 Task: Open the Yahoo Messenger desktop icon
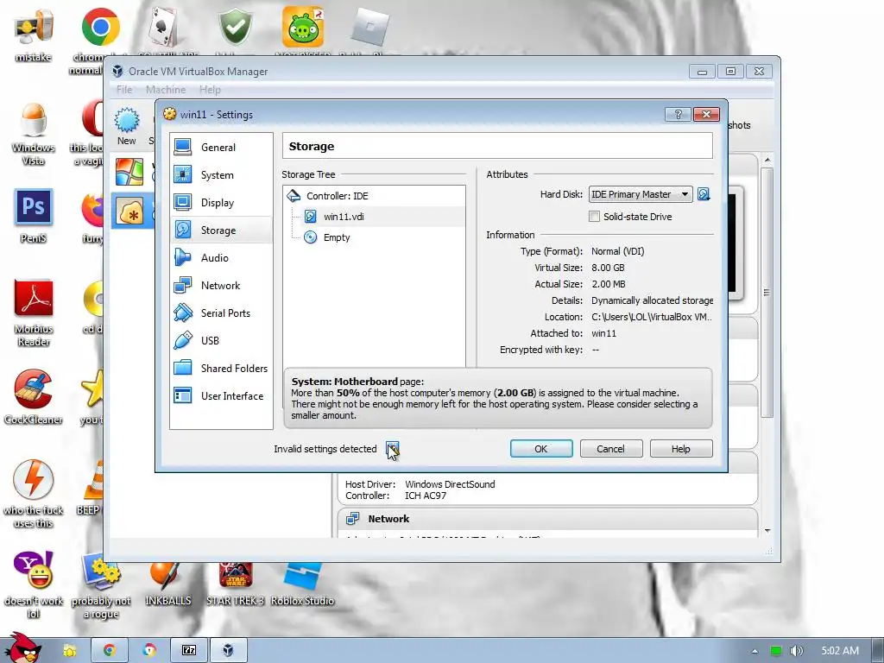click(x=34, y=584)
